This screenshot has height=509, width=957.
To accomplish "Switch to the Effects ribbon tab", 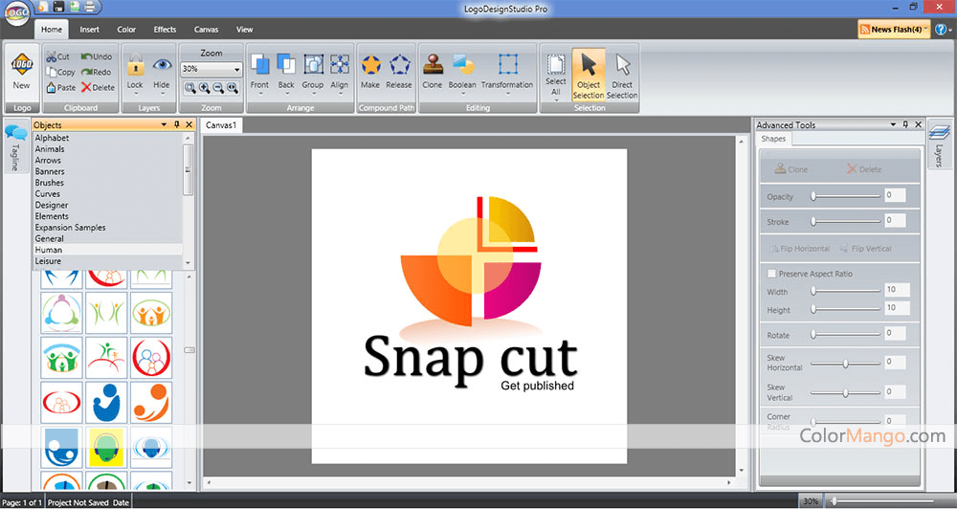I will click(x=165, y=30).
